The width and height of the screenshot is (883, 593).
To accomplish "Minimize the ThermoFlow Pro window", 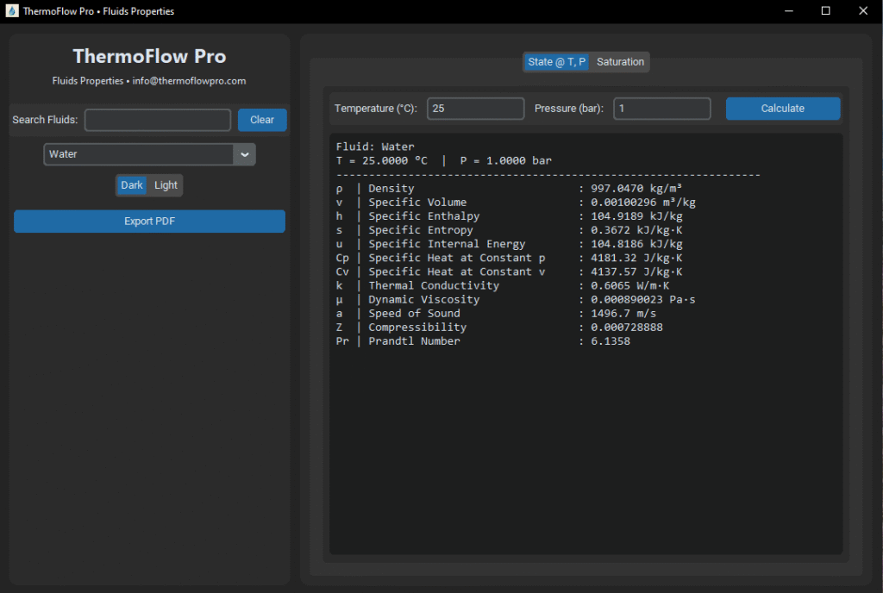I will point(786,11).
